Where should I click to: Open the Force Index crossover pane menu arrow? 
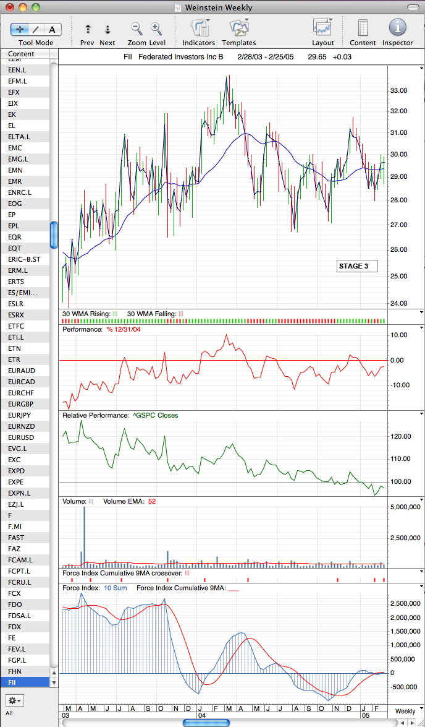421,572
